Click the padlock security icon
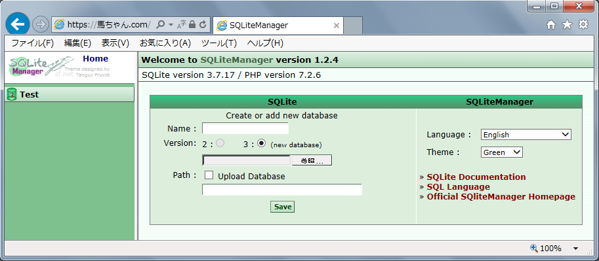The width and height of the screenshot is (599, 261). 192,25
